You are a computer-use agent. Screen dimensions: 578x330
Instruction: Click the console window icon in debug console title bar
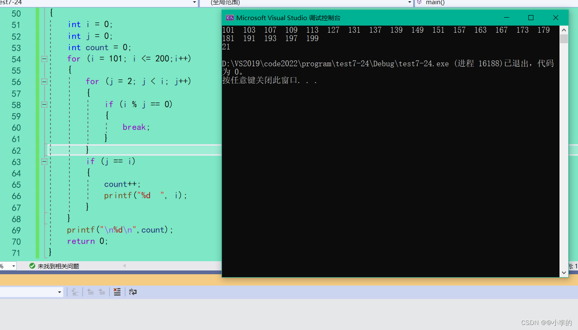[230, 18]
